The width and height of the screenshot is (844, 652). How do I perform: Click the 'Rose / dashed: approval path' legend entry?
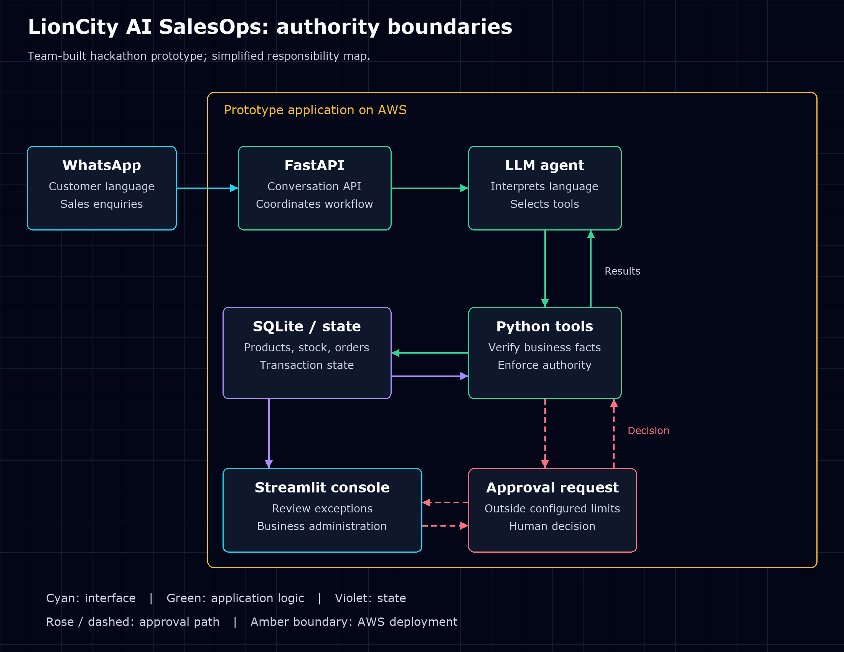pyautogui.click(x=133, y=622)
